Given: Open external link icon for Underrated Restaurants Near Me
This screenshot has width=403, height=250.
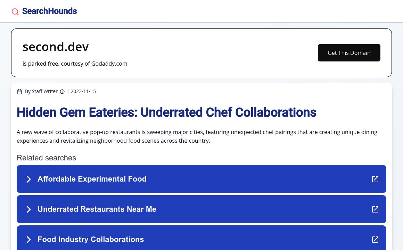Looking at the screenshot, I should pos(375,209).
